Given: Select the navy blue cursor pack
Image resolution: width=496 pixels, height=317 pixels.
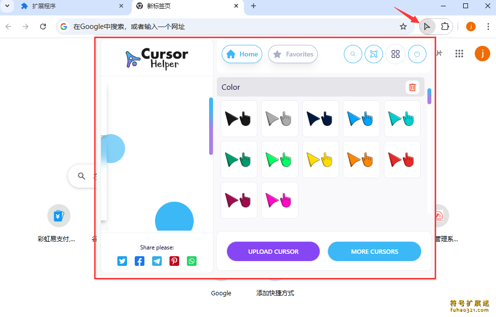Looking at the screenshot, I should 320,119.
